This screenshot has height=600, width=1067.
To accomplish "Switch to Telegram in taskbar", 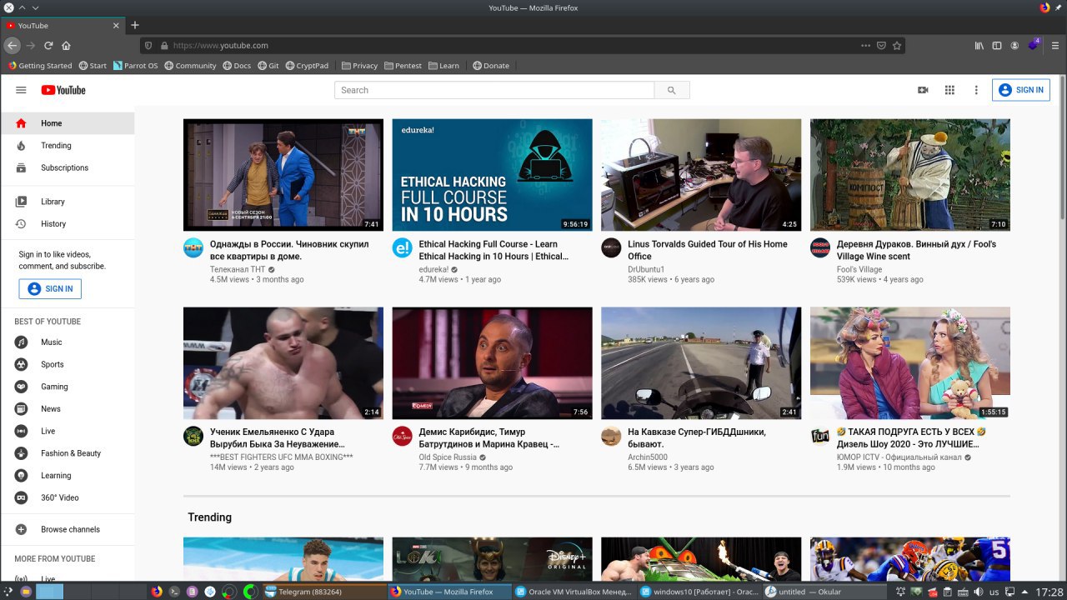I will (323, 592).
